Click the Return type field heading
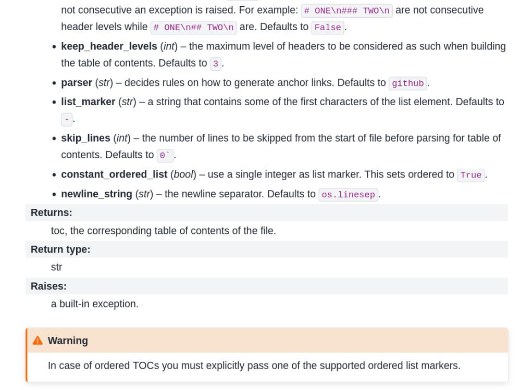The width and height of the screenshot is (521, 390). click(x=60, y=249)
